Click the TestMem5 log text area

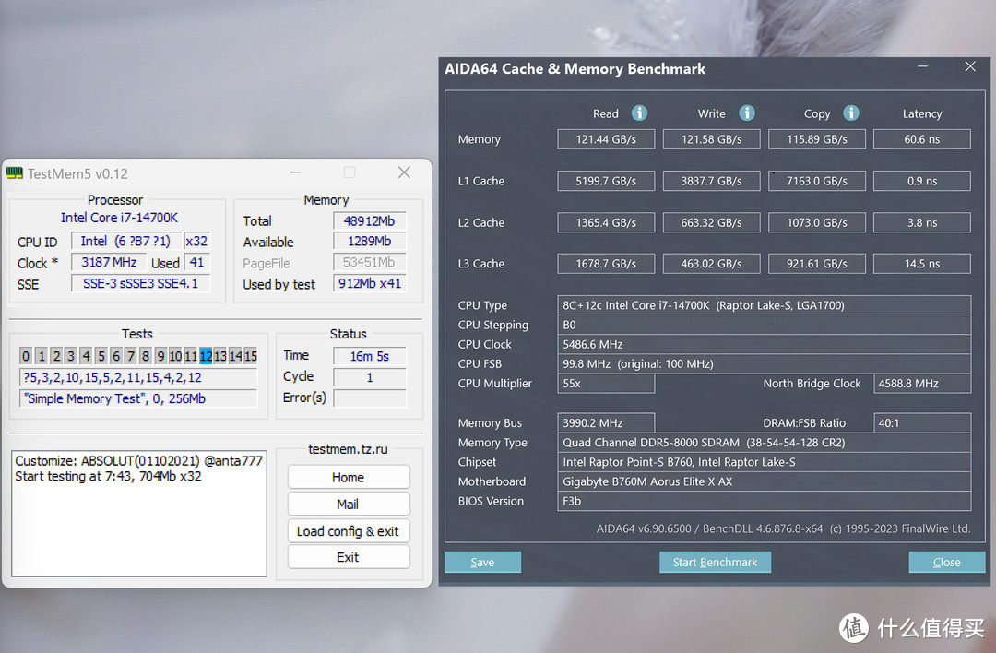139,513
